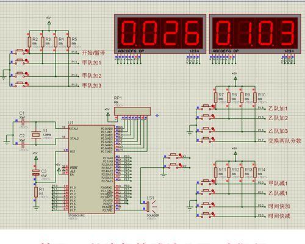Select the right 7-segment display showing 0103
Screen dimensions: 305x244
[x=255, y=34]
